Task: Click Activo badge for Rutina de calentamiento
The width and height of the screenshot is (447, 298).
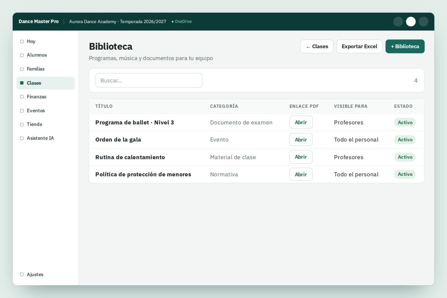Action: [405, 157]
